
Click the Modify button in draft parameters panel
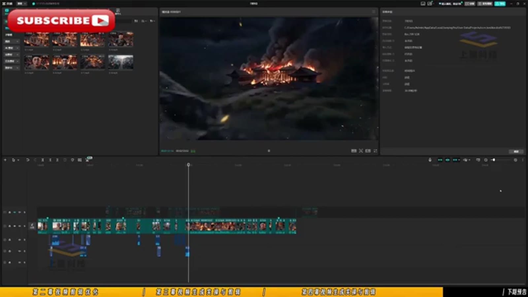click(x=516, y=151)
